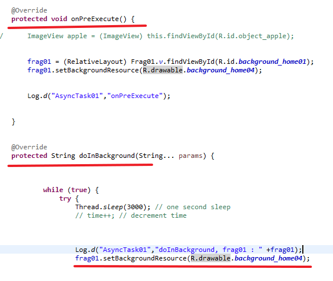The image size is (333, 281).
Task: Click the commented ImageView apple line
Action: (x=161, y=36)
